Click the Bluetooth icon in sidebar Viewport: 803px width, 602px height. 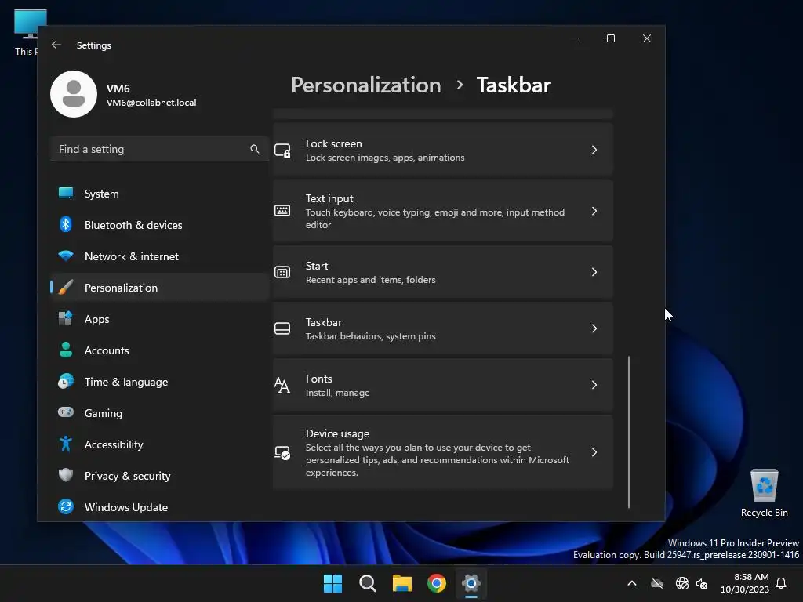pos(66,225)
